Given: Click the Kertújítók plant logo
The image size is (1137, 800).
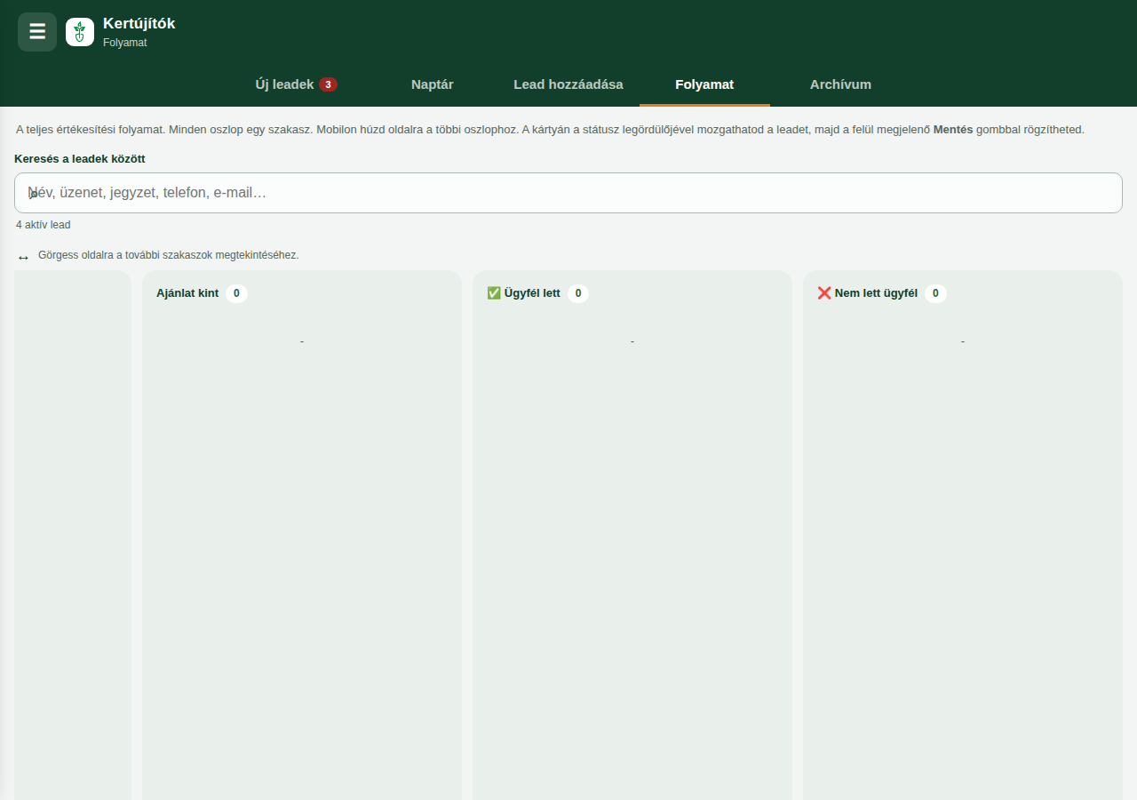Looking at the screenshot, I should (80, 32).
